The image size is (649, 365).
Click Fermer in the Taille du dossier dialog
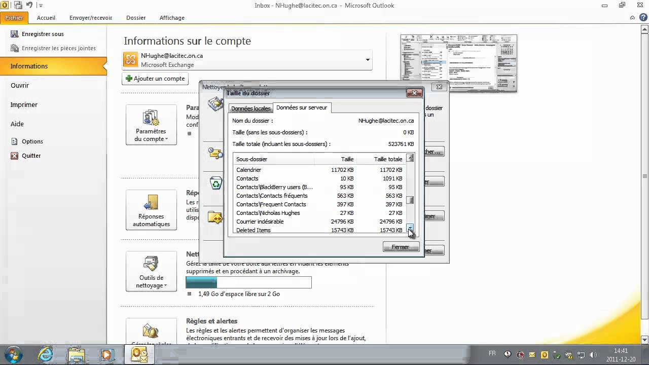coord(401,247)
